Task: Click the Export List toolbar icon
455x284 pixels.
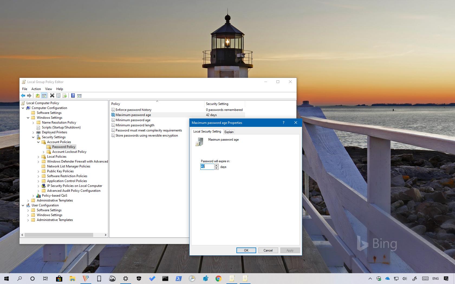Action: (64, 95)
